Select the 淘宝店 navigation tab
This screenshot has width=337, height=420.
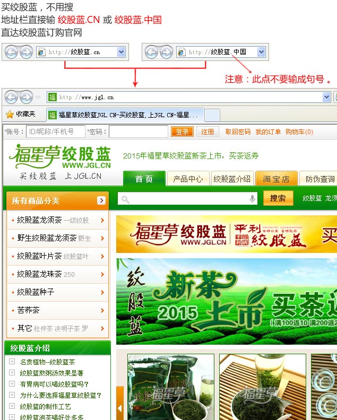(276, 178)
